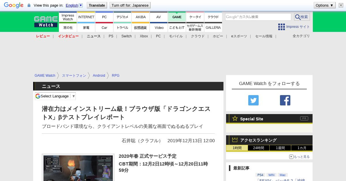Click the Android breadcrumb link
The width and height of the screenshot is (346, 181).
(x=99, y=76)
